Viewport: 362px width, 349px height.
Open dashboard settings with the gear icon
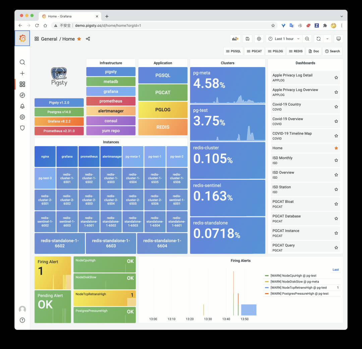[x=259, y=39]
